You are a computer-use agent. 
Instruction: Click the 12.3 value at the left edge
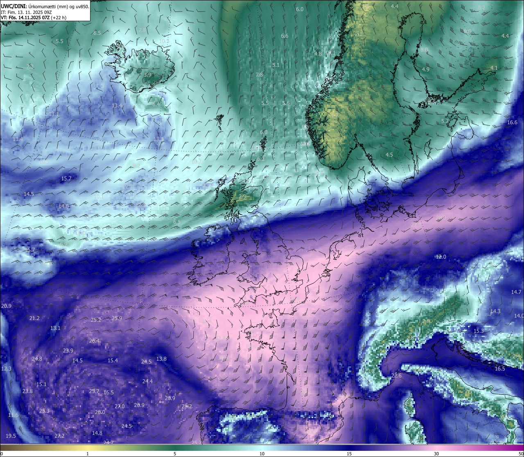click(6, 368)
